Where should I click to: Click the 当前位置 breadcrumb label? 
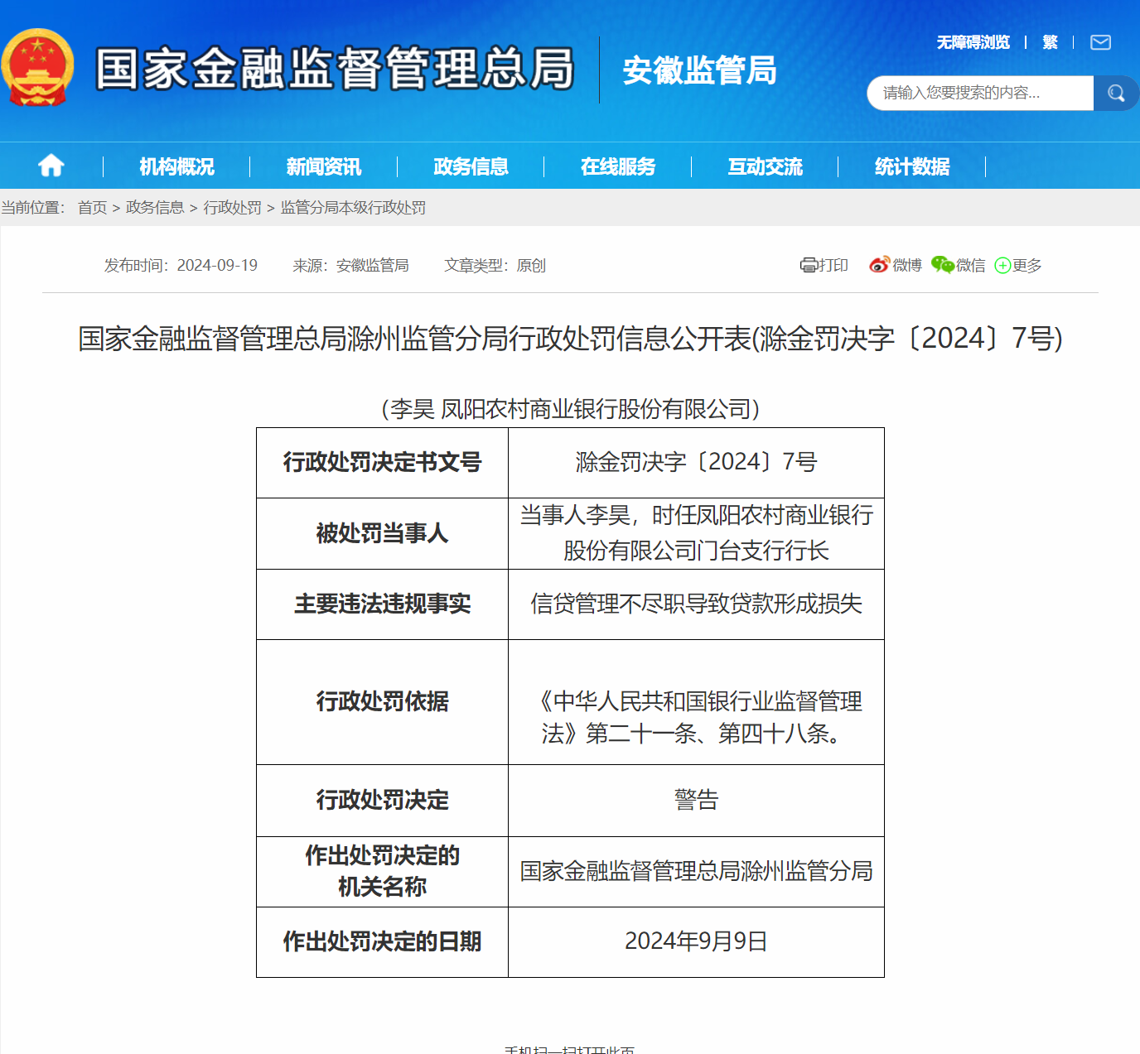pyautogui.click(x=33, y=208)
